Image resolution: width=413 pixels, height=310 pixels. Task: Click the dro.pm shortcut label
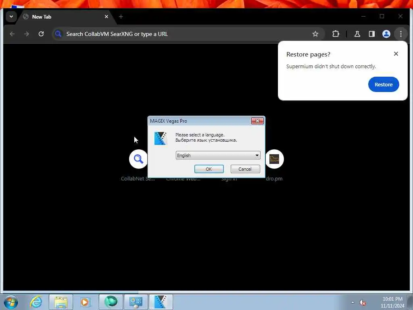click(x=274, y=179)
